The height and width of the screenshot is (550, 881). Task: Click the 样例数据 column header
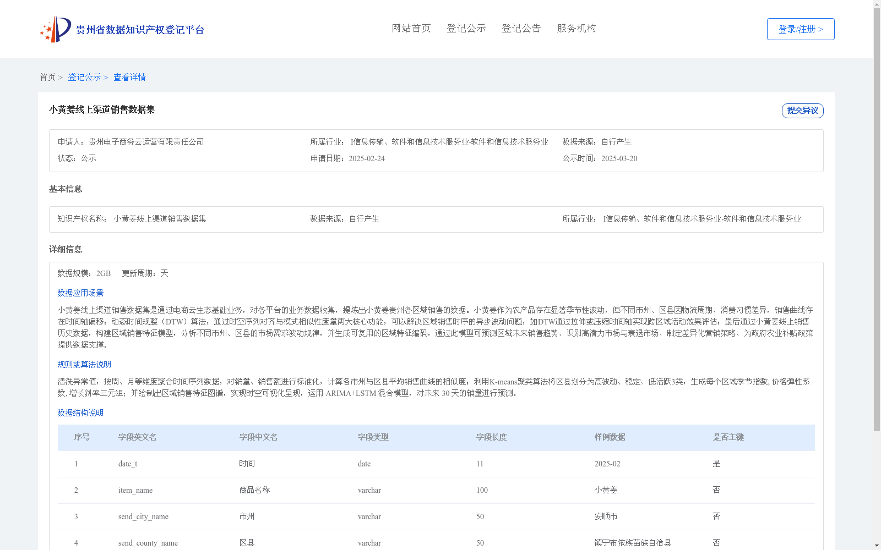610,437
